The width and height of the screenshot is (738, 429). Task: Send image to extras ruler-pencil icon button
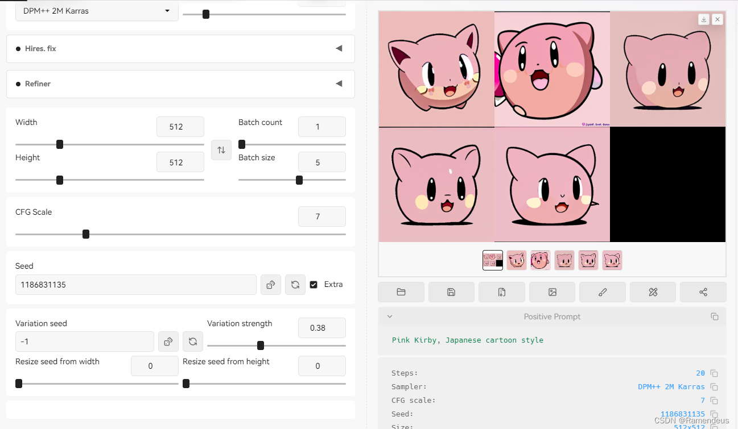click(x=653, y=292)
